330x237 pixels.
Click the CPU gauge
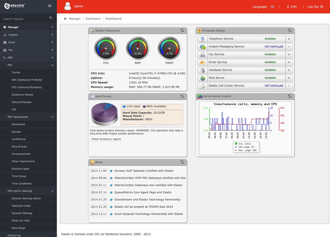click(106, 48)
